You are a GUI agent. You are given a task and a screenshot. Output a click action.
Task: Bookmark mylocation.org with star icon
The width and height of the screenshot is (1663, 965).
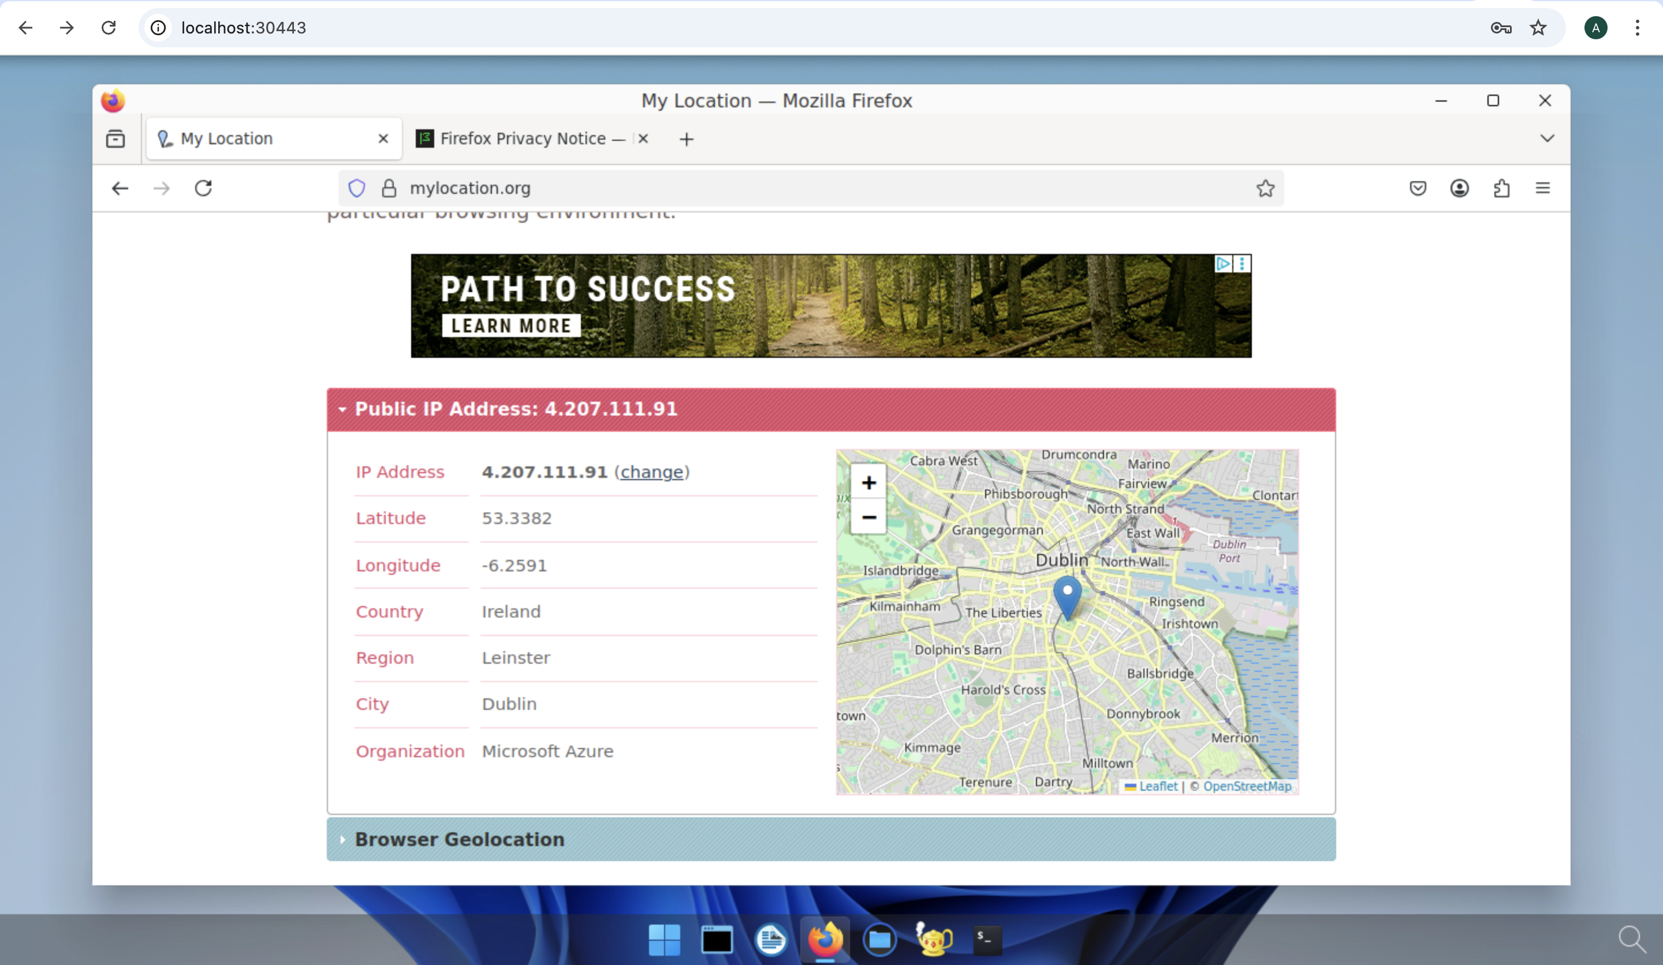coord(1265,189)
